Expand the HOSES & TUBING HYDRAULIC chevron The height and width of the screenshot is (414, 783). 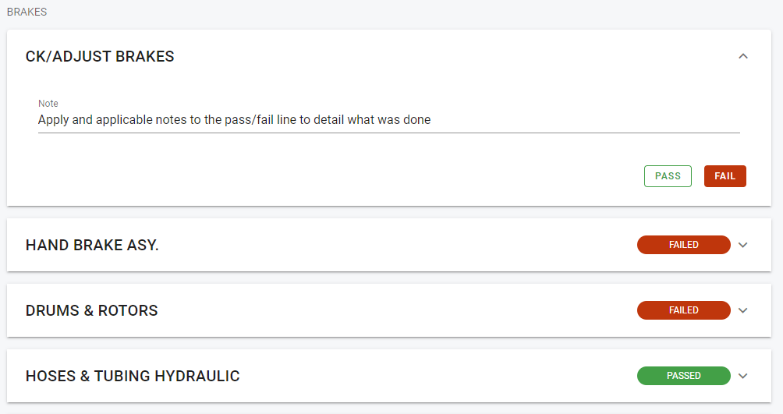tap(743, 376)
